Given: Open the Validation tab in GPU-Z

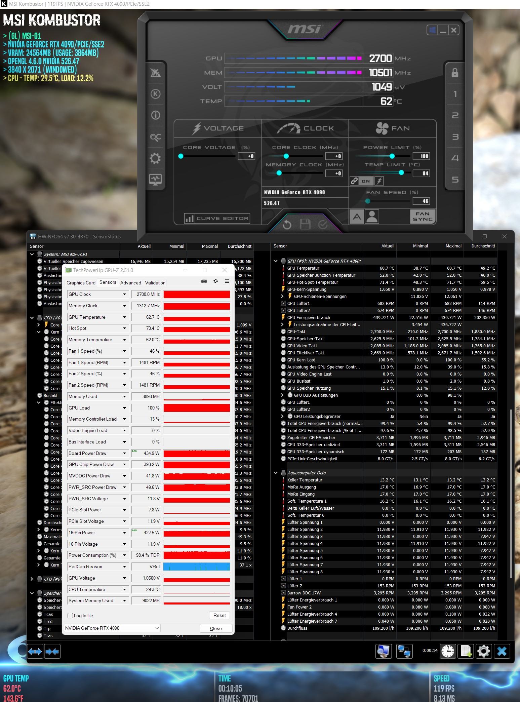Looking at the screenshot, I should 155,283.
